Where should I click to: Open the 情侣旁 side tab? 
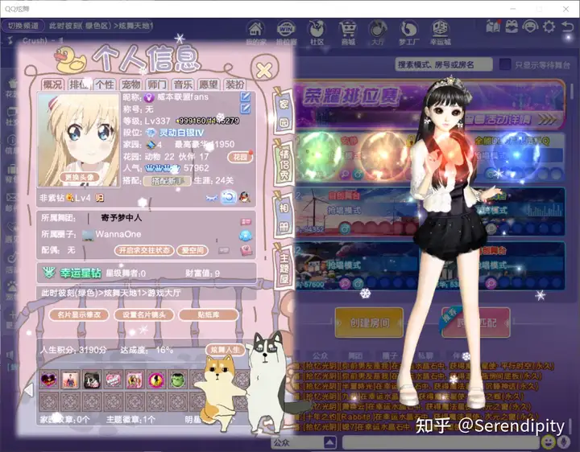[x=284, y=163]
